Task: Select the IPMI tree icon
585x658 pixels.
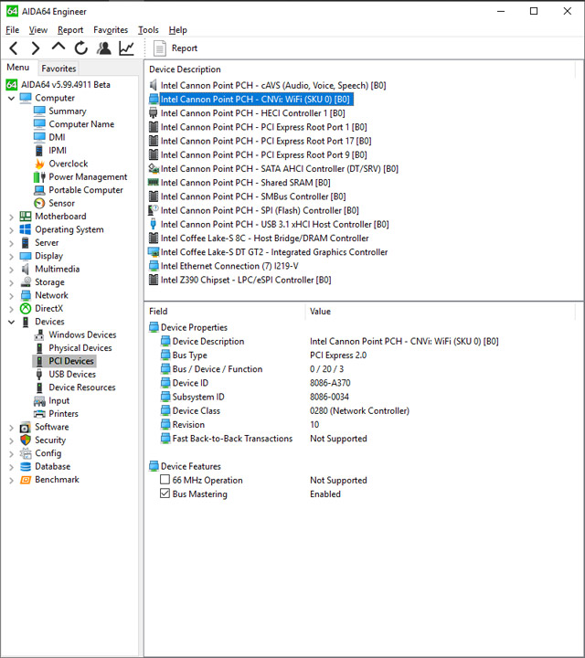Action: coord(39,151)
